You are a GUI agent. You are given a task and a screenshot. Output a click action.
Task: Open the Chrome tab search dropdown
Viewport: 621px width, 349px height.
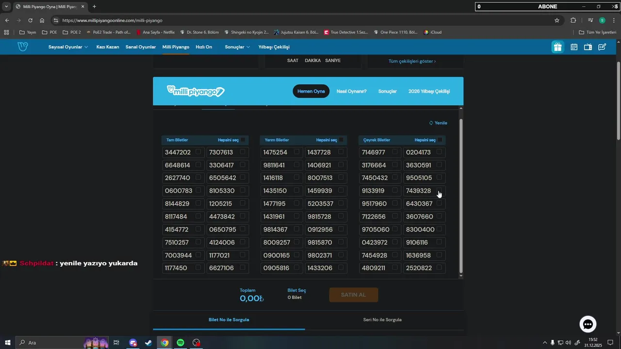tap(6, 7)
